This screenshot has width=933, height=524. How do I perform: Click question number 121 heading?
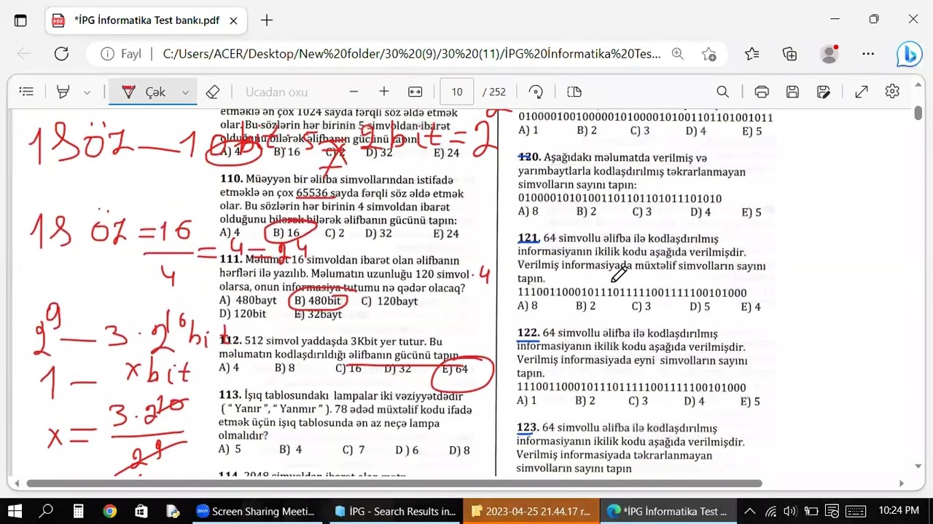(x=528, y=239)
